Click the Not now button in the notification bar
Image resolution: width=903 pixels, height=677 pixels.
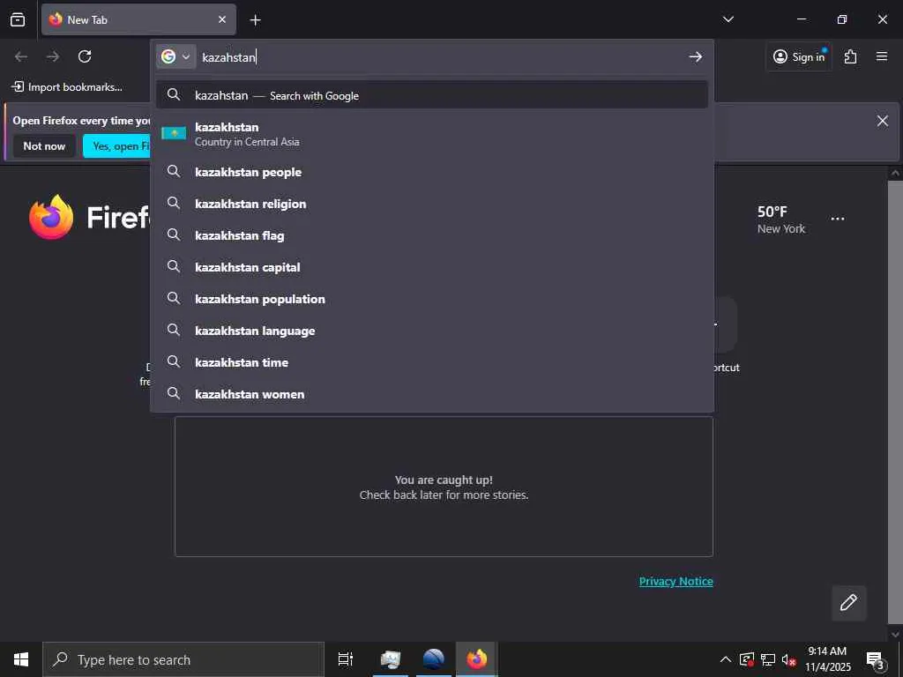pos(44,145)
